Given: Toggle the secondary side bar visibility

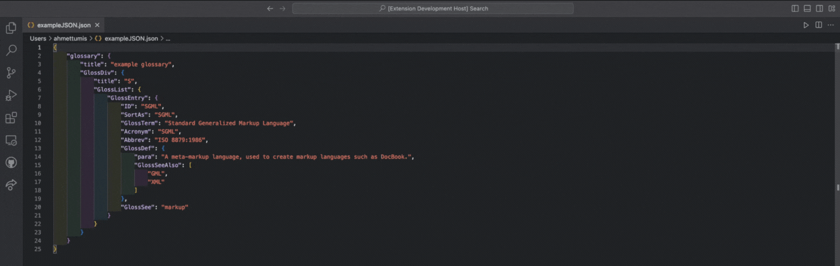Looking at the screenshot, I should [x=820, y=8].
